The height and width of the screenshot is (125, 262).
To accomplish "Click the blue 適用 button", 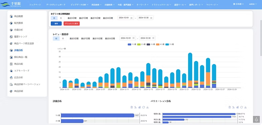I will tap(56, 23).
